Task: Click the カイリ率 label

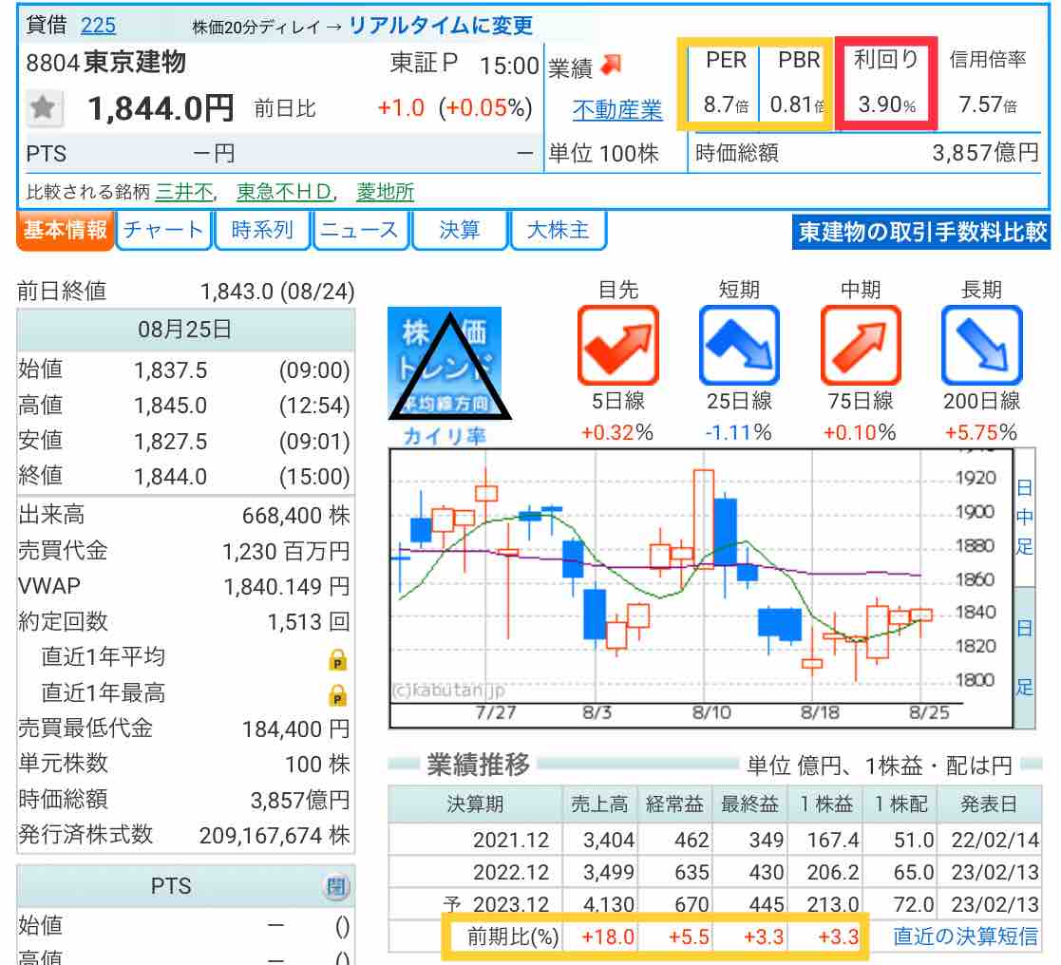Action: (445, 437)
